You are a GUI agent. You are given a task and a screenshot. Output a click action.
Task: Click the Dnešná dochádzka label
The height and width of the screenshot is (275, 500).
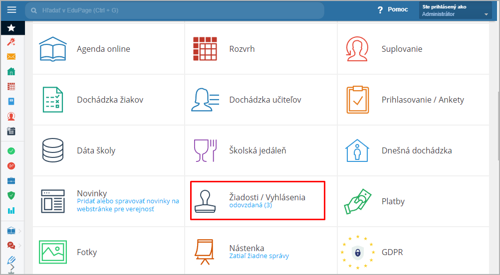[x=417, y=150]
